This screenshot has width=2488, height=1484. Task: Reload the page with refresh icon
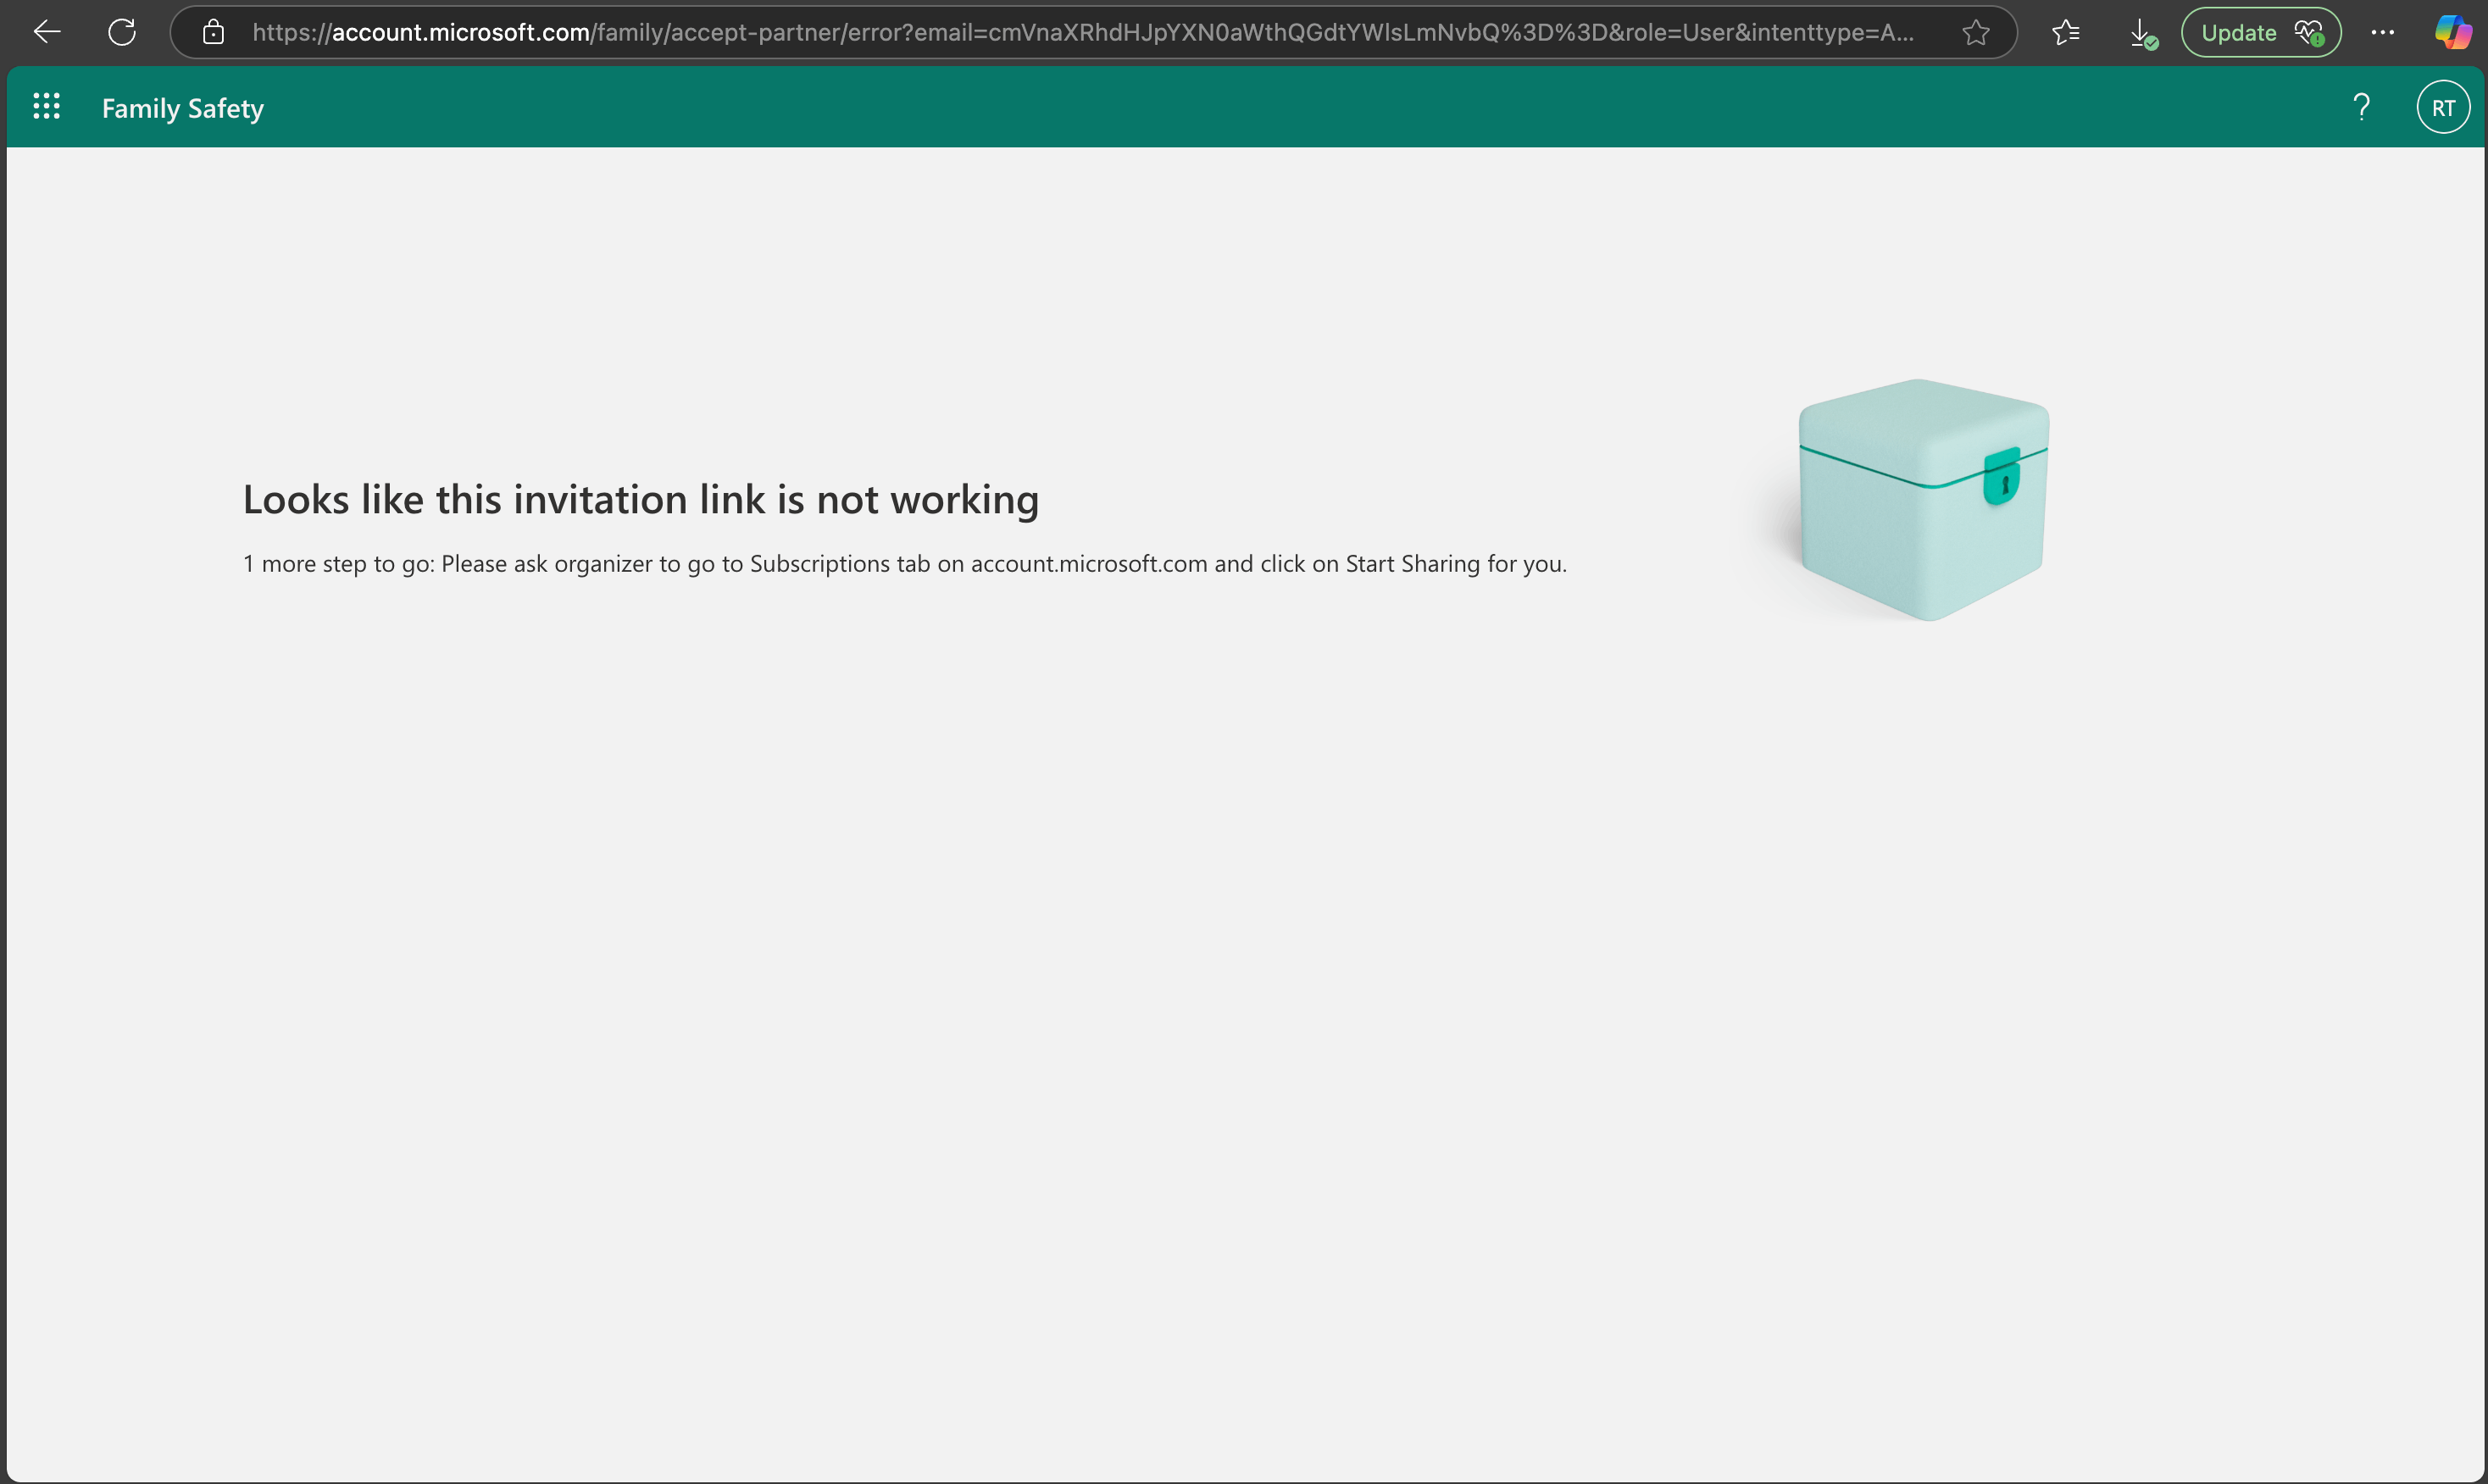coord(122,32)
